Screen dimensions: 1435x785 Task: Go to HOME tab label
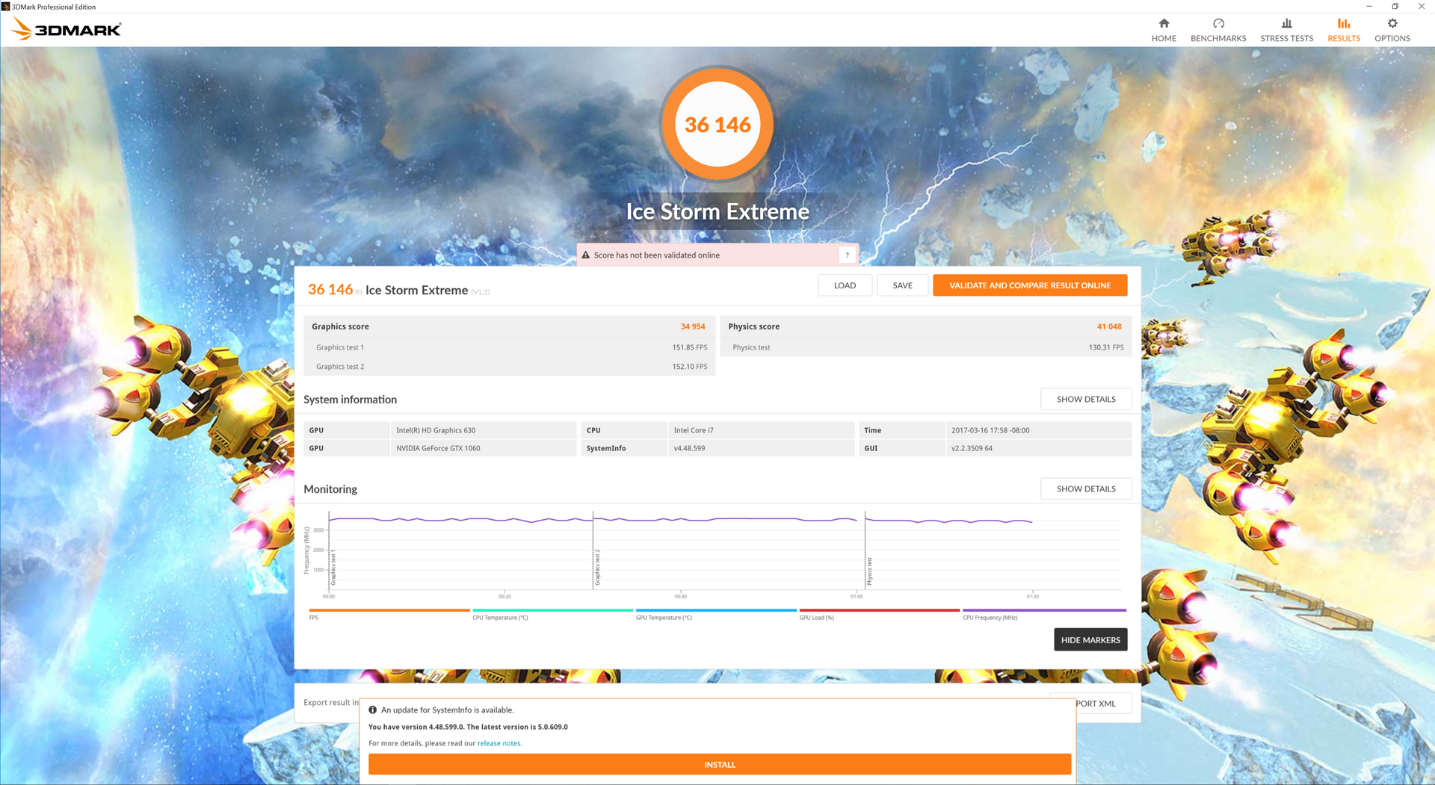coord(1164,38)
